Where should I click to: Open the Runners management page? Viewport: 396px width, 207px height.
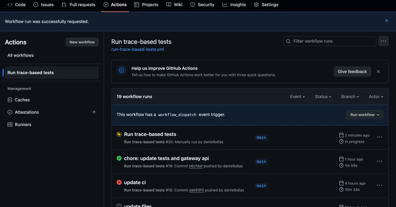click(x=22, y=124)
